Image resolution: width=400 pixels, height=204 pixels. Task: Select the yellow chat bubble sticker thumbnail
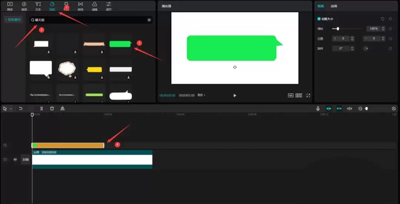tap(95, 69)
